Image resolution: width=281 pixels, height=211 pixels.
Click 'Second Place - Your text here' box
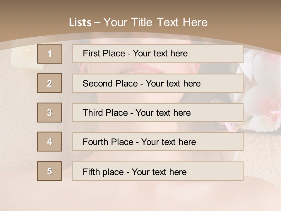[x=157, y=83]
